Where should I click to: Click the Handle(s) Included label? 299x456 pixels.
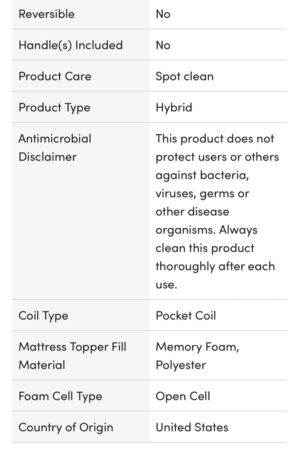[x=70, y=45]
